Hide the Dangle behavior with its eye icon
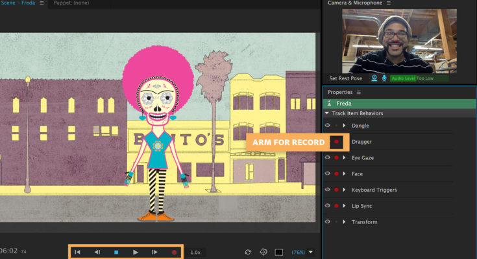The height and width of the screenshot is (259, 477). (x=327, y=126)
